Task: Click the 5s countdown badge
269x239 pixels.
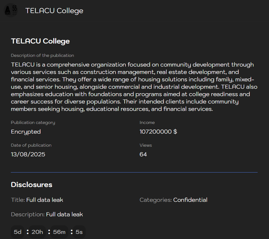Action: pyautogui.click(x=79, y=232)
